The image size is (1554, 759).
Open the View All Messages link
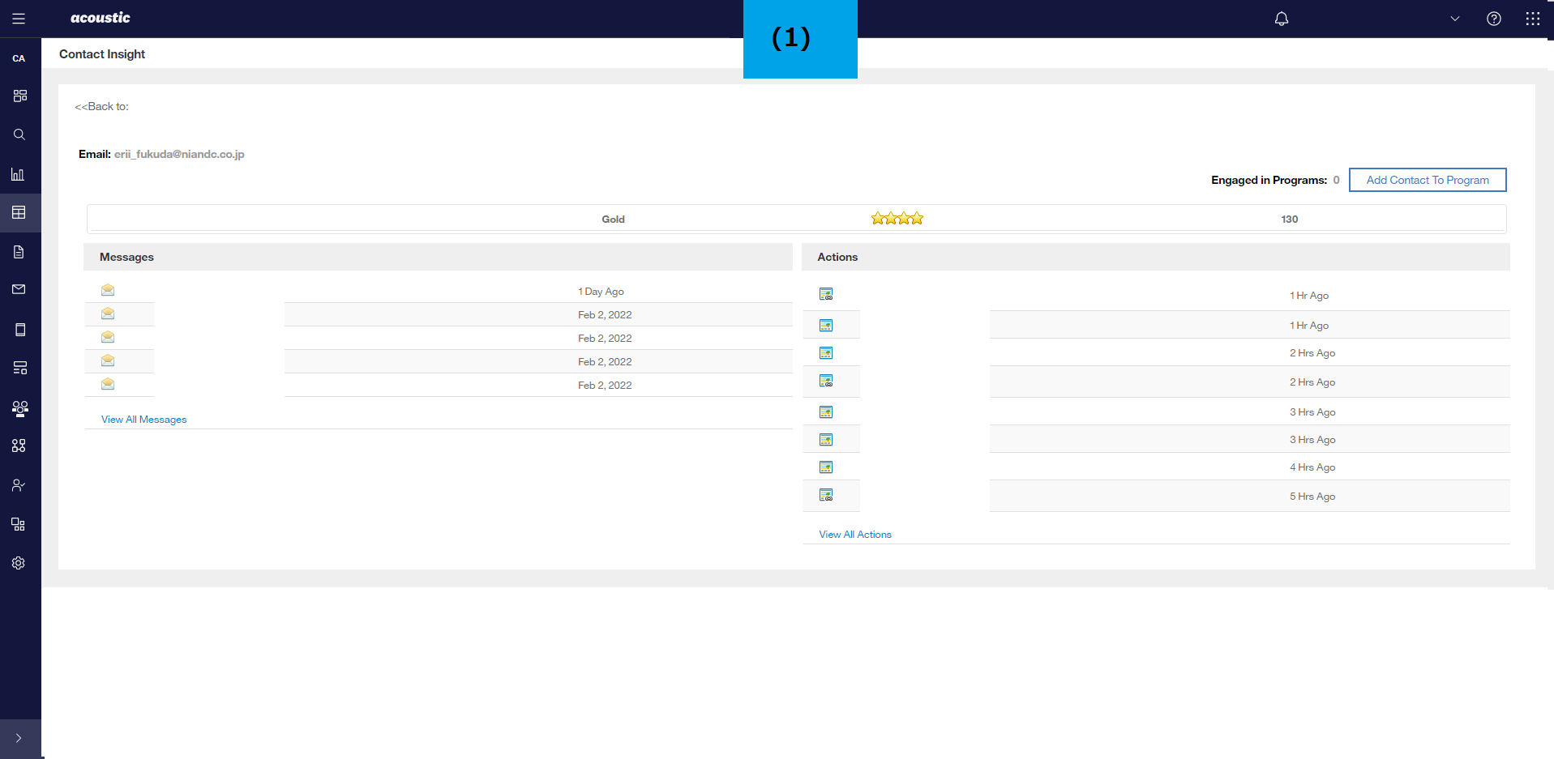point(143,420)
